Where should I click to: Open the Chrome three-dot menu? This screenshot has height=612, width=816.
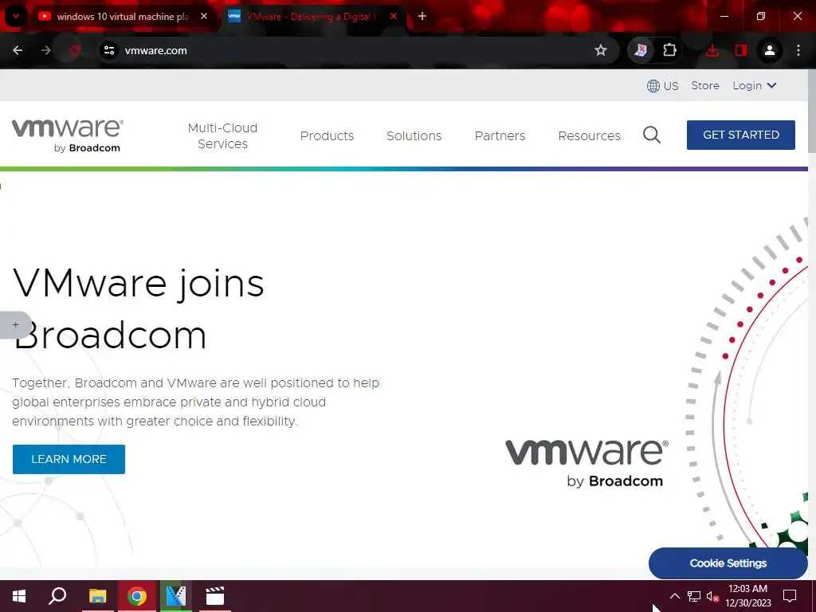(798, 50)
